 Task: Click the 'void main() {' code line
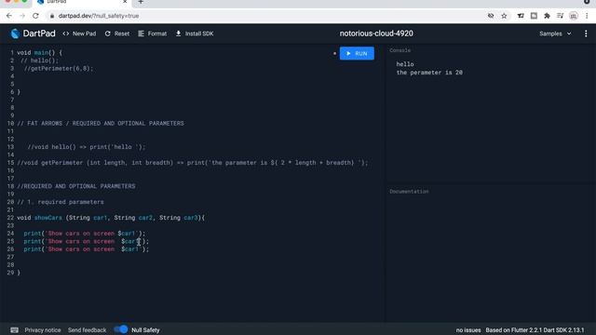[x=39, y=53]
